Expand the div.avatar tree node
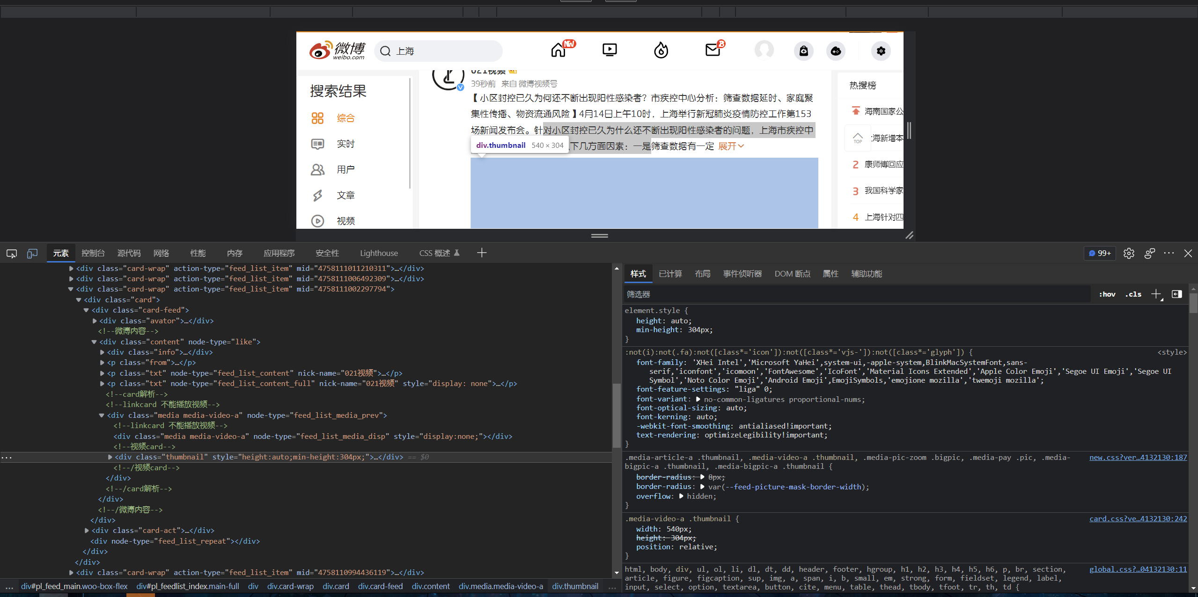The height and width of the screenshot is (597, 1198). [94, 321]
